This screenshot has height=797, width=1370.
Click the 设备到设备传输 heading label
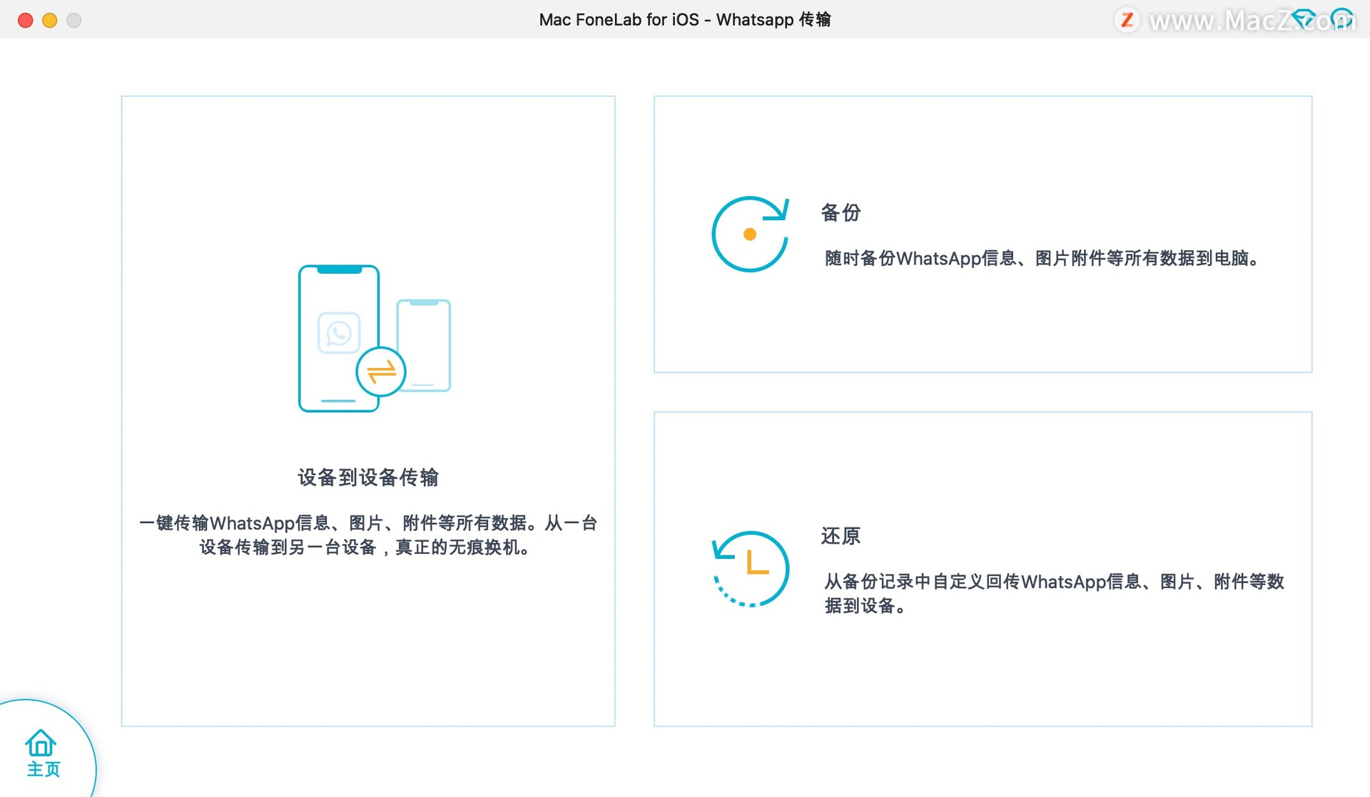click(368, 478)
